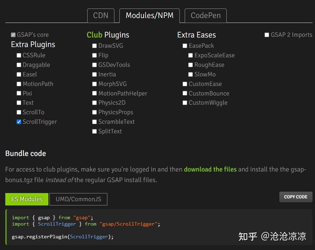Tick the GSAP 2 Imports checkbox
The width and height of the screenshot is (315, 250).
coord(267,35)
